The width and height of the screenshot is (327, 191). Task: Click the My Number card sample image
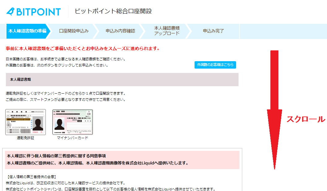72,122
